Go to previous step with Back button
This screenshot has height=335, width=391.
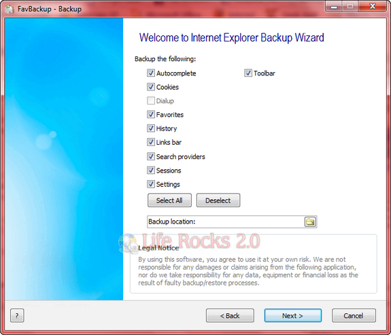(x=230, y=315)
